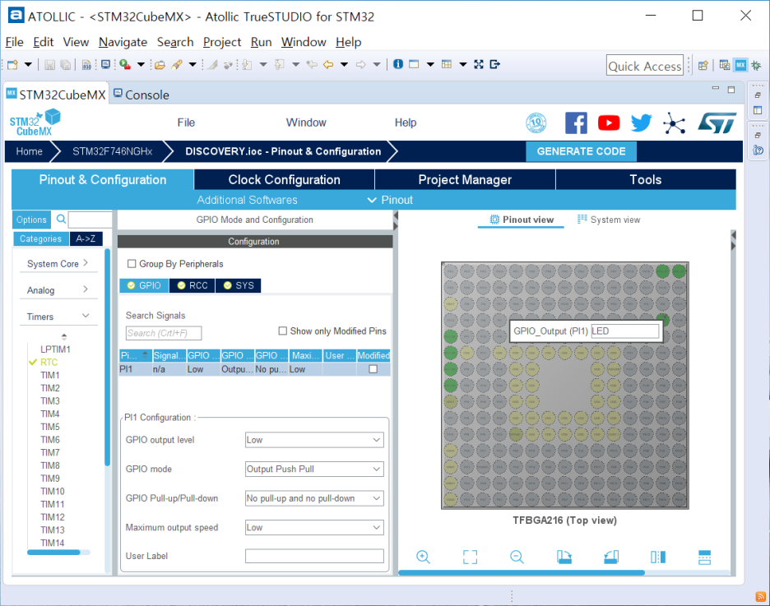
Task: Open the New file dropdown arrow
Action: (28, 65)
